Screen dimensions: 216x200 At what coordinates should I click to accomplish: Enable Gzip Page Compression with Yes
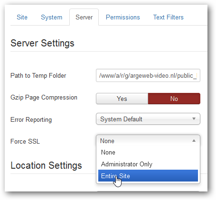click(122, 99)
